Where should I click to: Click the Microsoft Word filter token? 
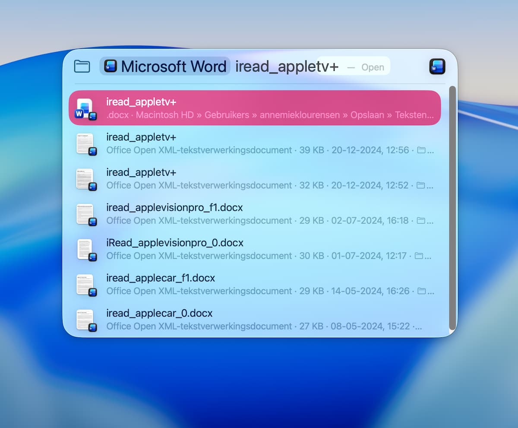(x=165, y=67)
